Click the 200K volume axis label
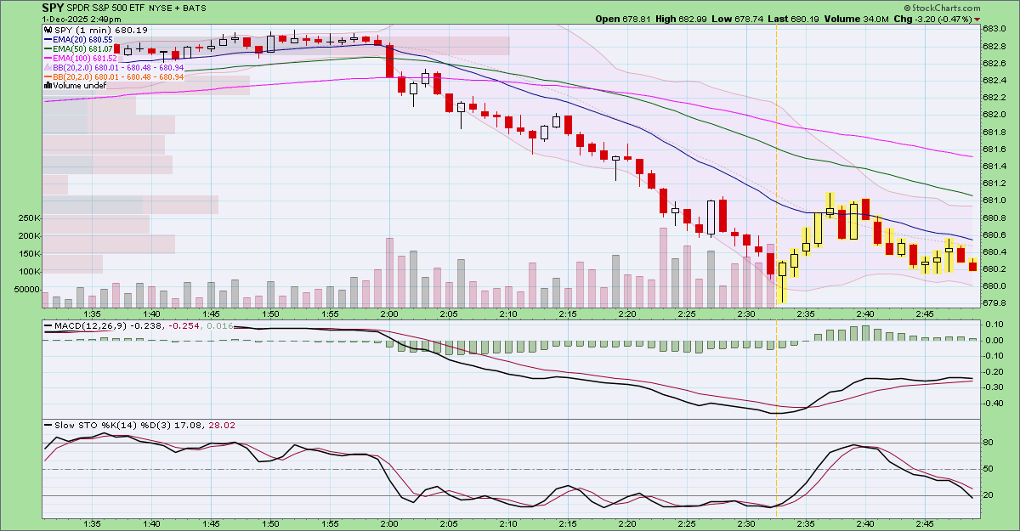The height and width of the screenshot is (531, 1020). (x=29, y=236)
